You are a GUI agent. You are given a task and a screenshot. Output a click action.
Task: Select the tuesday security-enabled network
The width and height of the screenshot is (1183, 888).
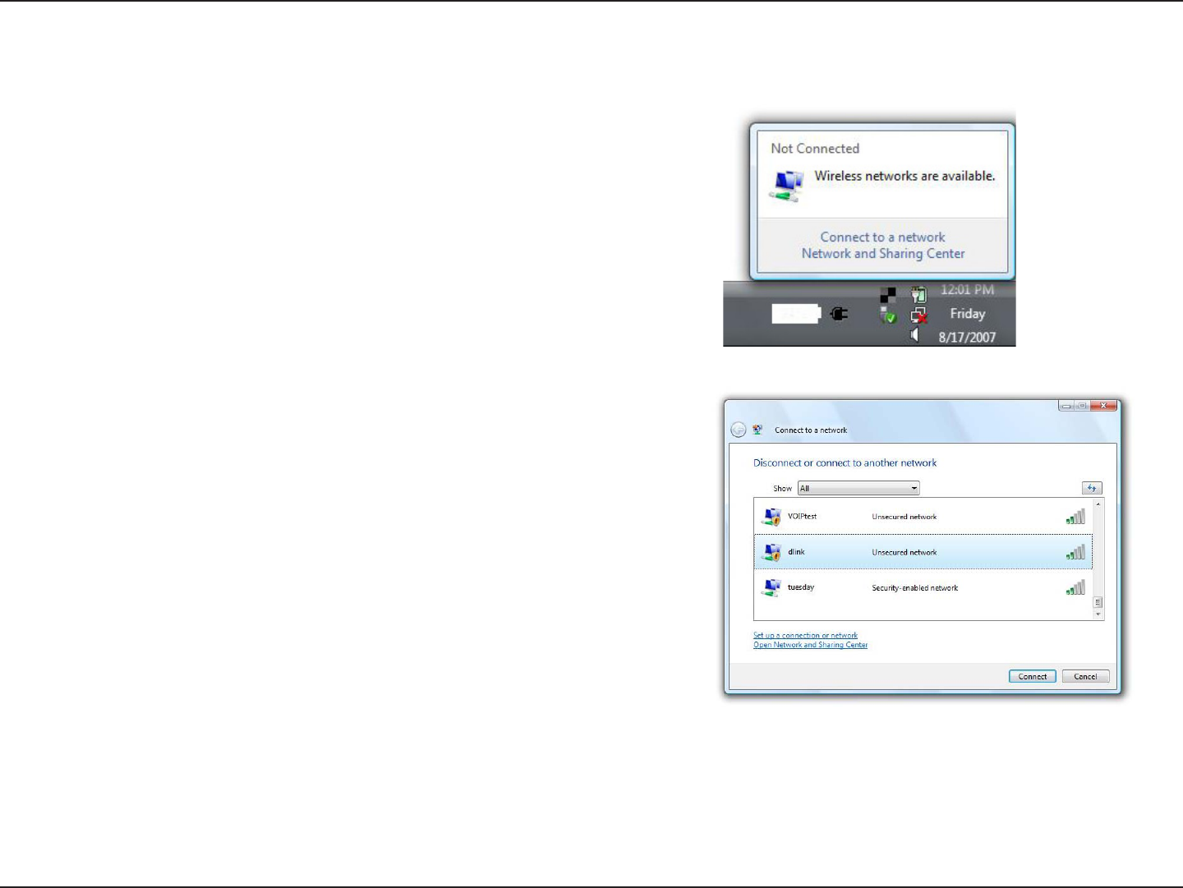923,587
